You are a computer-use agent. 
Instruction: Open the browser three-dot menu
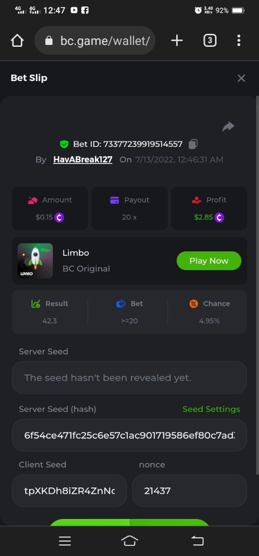pos(239,41)
